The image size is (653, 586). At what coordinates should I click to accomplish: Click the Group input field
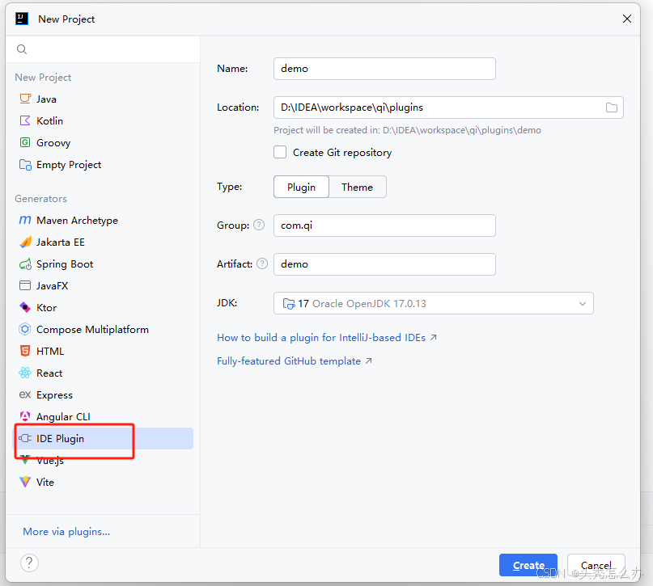[x=384, y=226]
